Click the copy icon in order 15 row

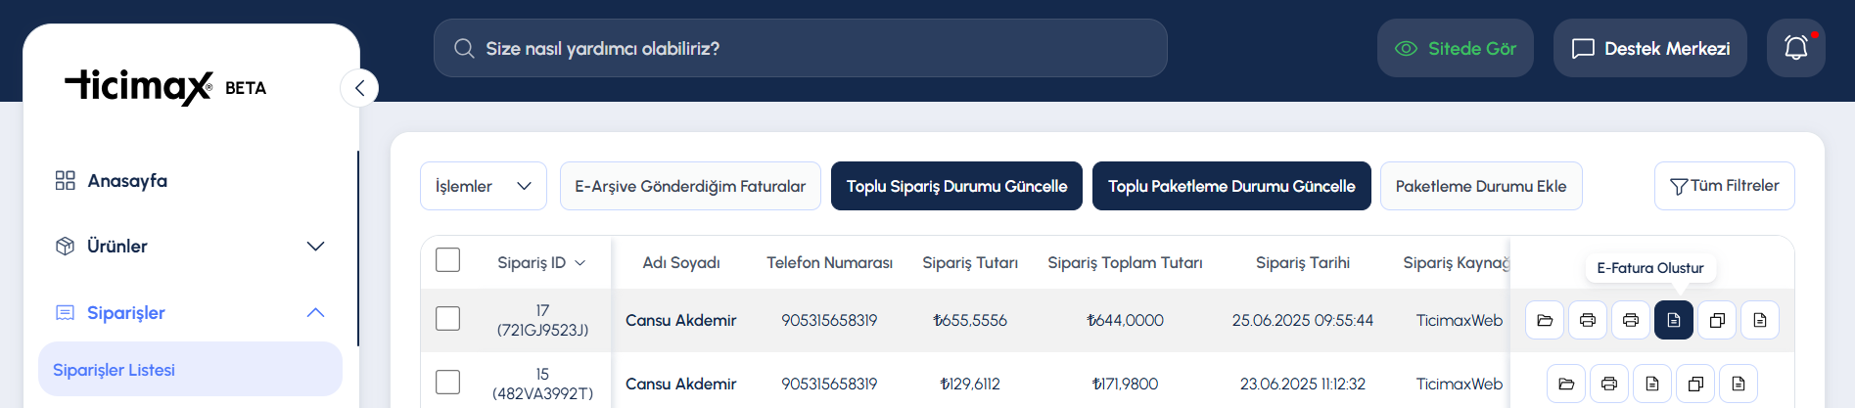(1695, 384)
